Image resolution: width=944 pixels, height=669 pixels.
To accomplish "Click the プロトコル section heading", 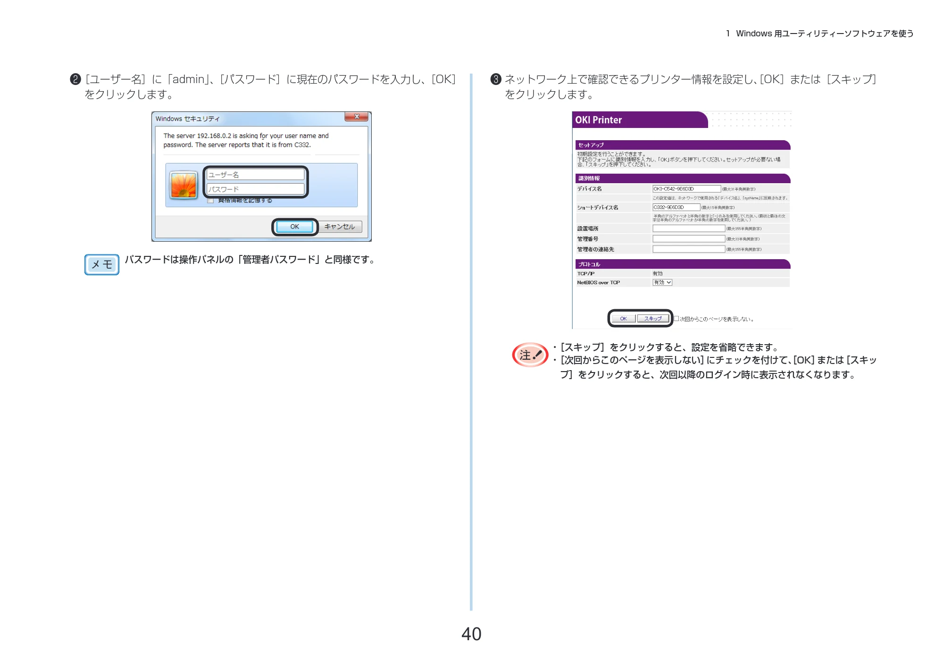I will 589,264.
